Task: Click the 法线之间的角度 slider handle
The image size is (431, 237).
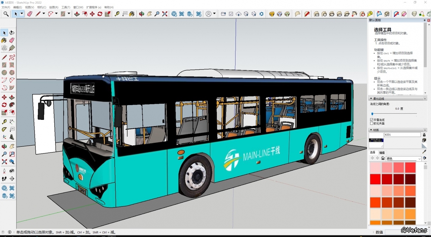Action: 372,114
